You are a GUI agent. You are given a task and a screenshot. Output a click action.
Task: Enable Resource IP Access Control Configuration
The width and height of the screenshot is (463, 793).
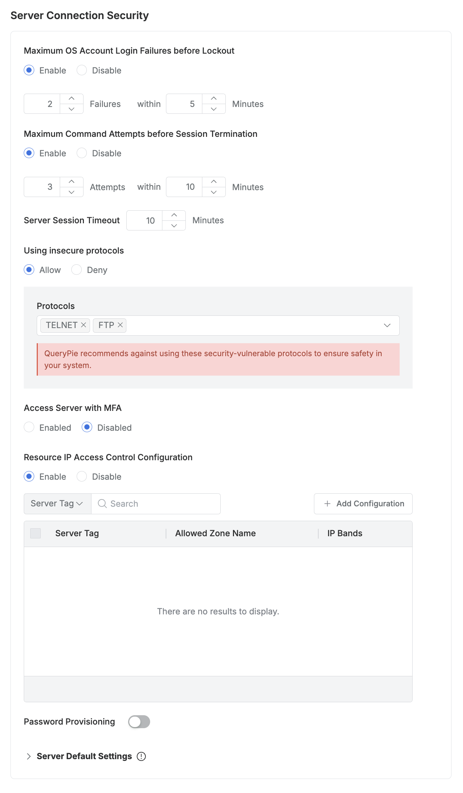point(29,476)
